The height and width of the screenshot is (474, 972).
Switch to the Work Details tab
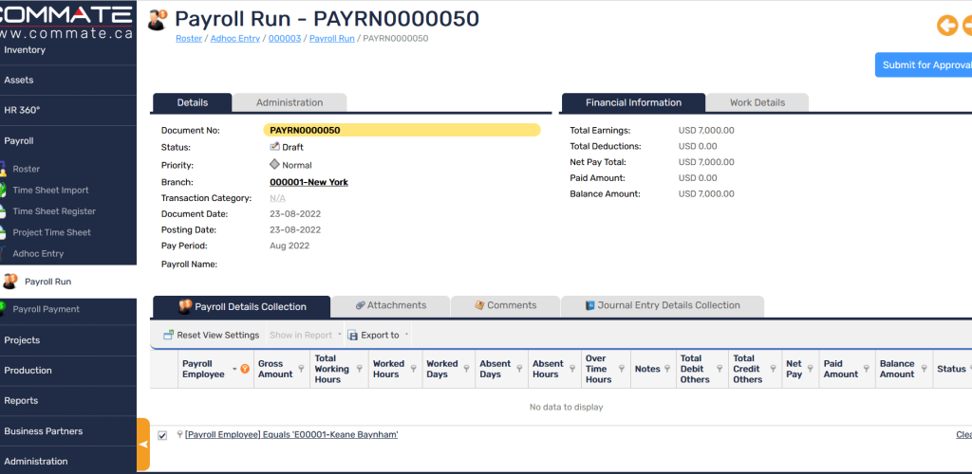click(x=757, y=102)
